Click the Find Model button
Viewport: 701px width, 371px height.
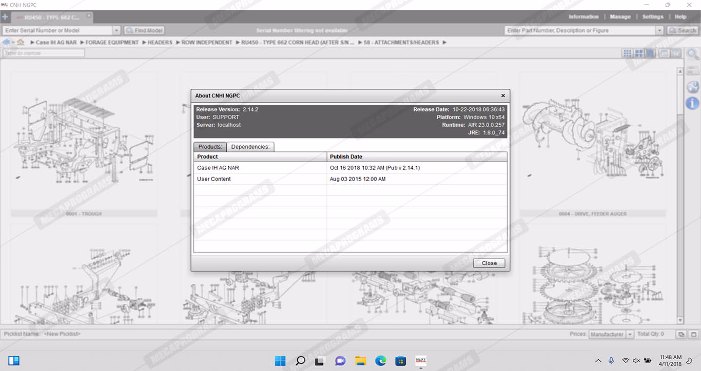144,31
